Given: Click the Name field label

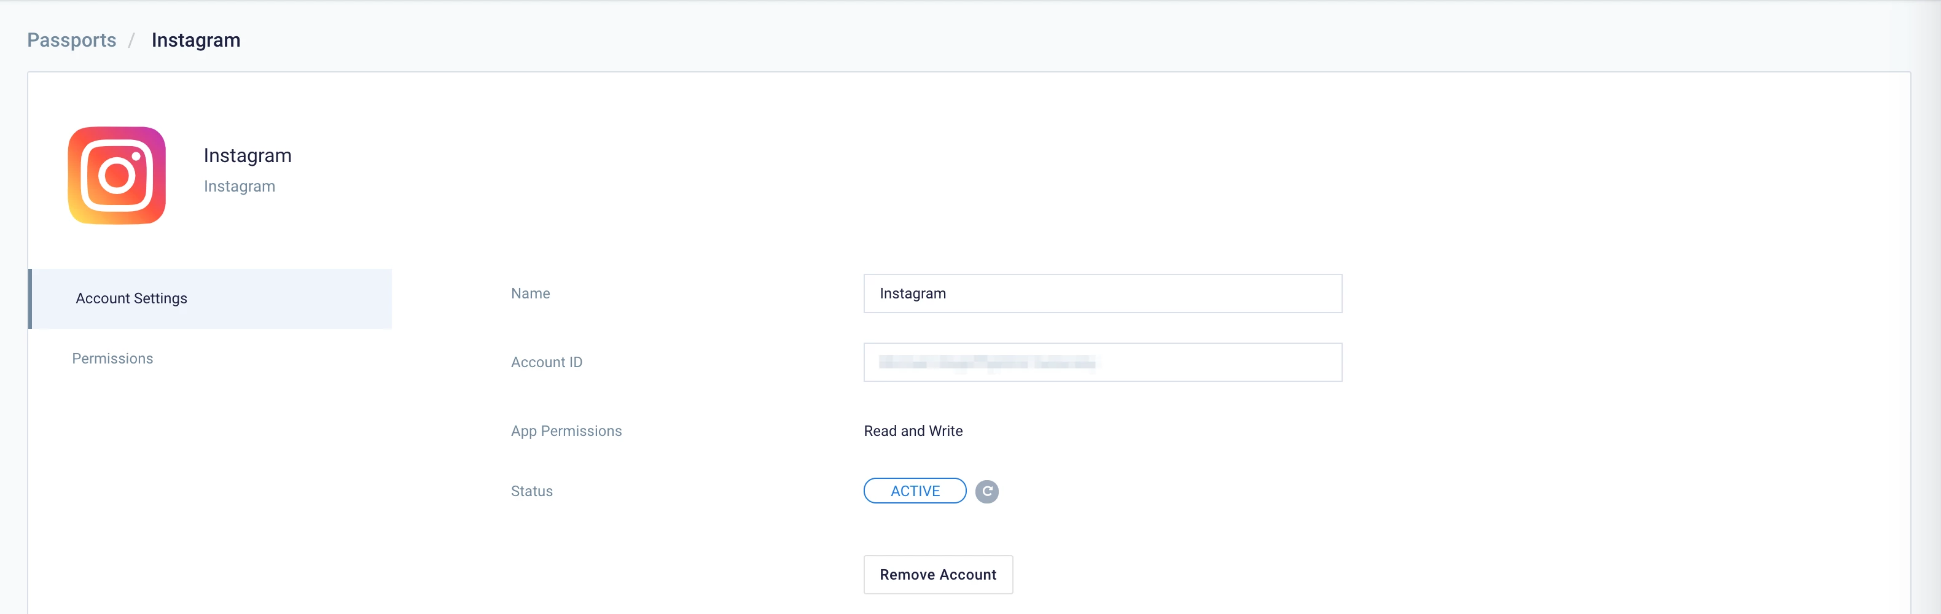Looking at the screenshot, I should pyautogui.click(x=531, y=293).
